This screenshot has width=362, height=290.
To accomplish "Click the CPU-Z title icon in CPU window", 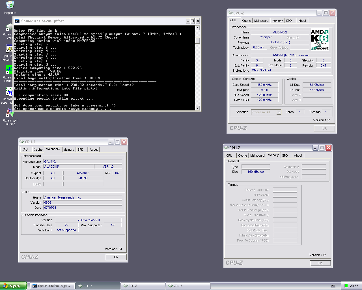I will (x=230, y=13).
